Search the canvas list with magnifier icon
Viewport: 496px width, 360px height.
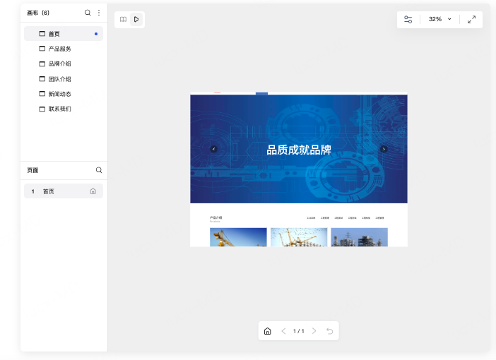pyautogui.click(x=88, y=13)
